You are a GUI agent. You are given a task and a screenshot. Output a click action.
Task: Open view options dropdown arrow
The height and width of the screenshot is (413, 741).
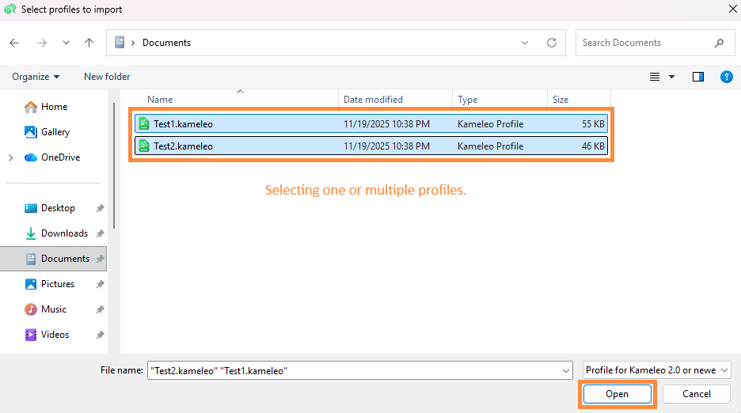671,77
